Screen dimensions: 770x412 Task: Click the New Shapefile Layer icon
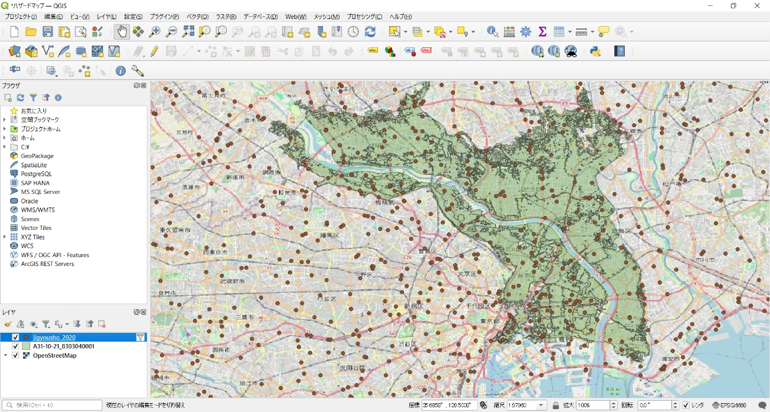click(x=47, y=51)
